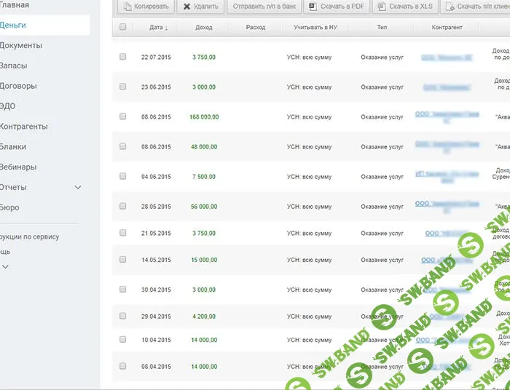Screen dimensions: 510x390
Task: Click the XLS icon on Скачать в XLS
Action: 381,7
